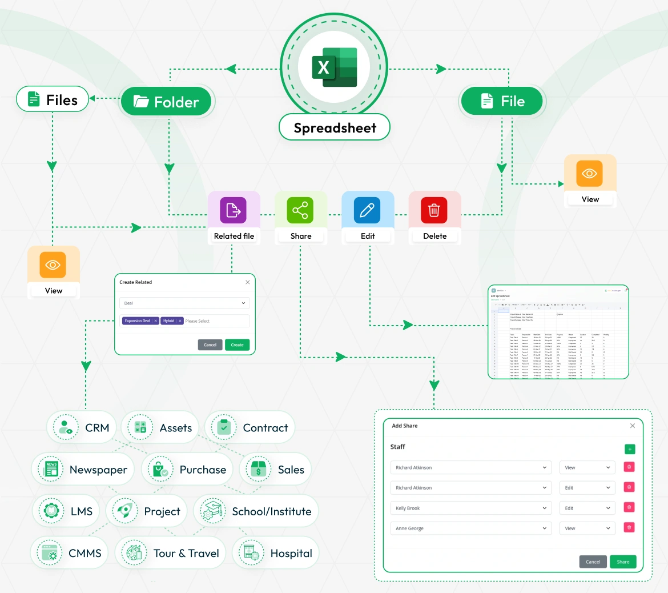Expand the Kelly Brook staff dropdown
Screen dimensions: 668x593
[471, 508]
